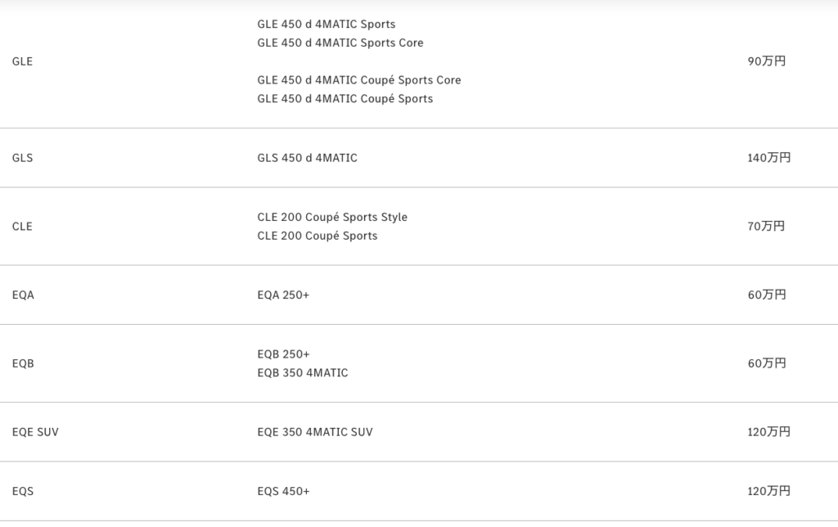Click the GLE model name cell
The image size is (838, 527).
tap(23, 61)
